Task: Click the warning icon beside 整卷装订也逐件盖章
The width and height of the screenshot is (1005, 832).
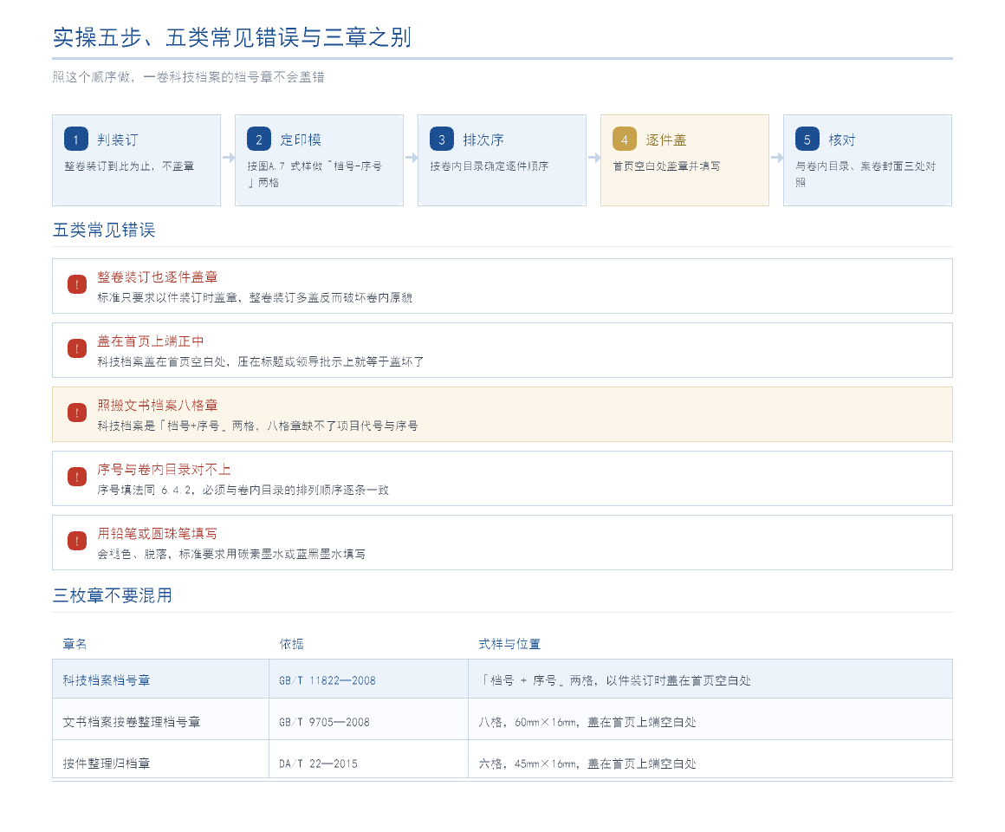Action: 77,284
